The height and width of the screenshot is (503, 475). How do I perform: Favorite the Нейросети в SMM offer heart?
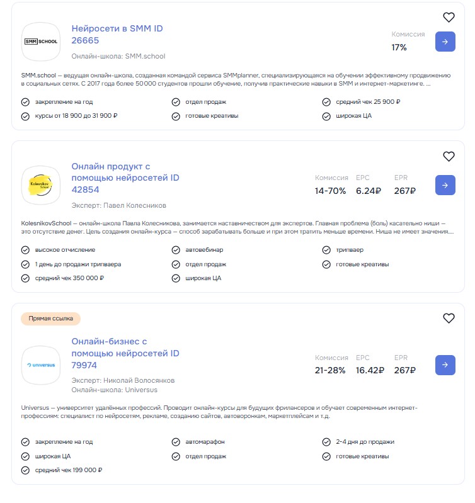tap(449, 18)
